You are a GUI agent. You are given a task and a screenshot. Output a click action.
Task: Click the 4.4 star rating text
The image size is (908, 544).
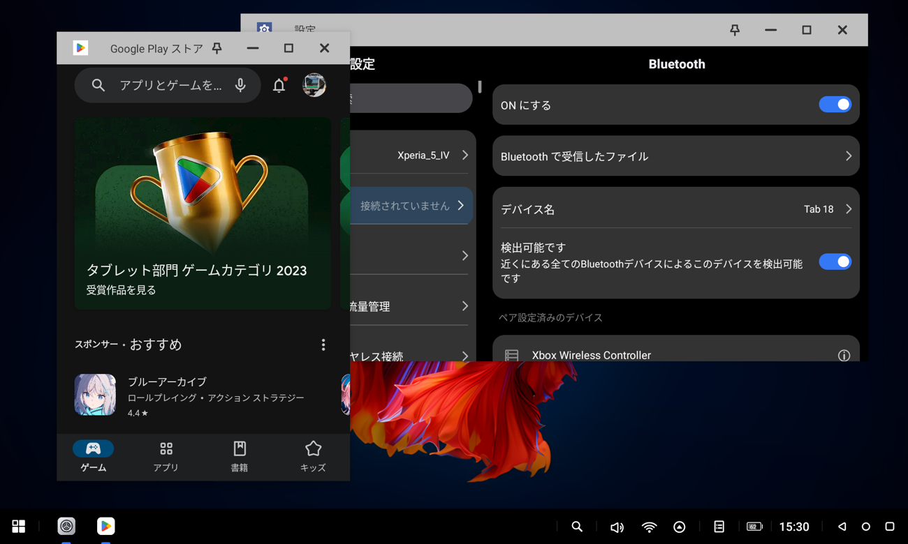coord(138,413)
